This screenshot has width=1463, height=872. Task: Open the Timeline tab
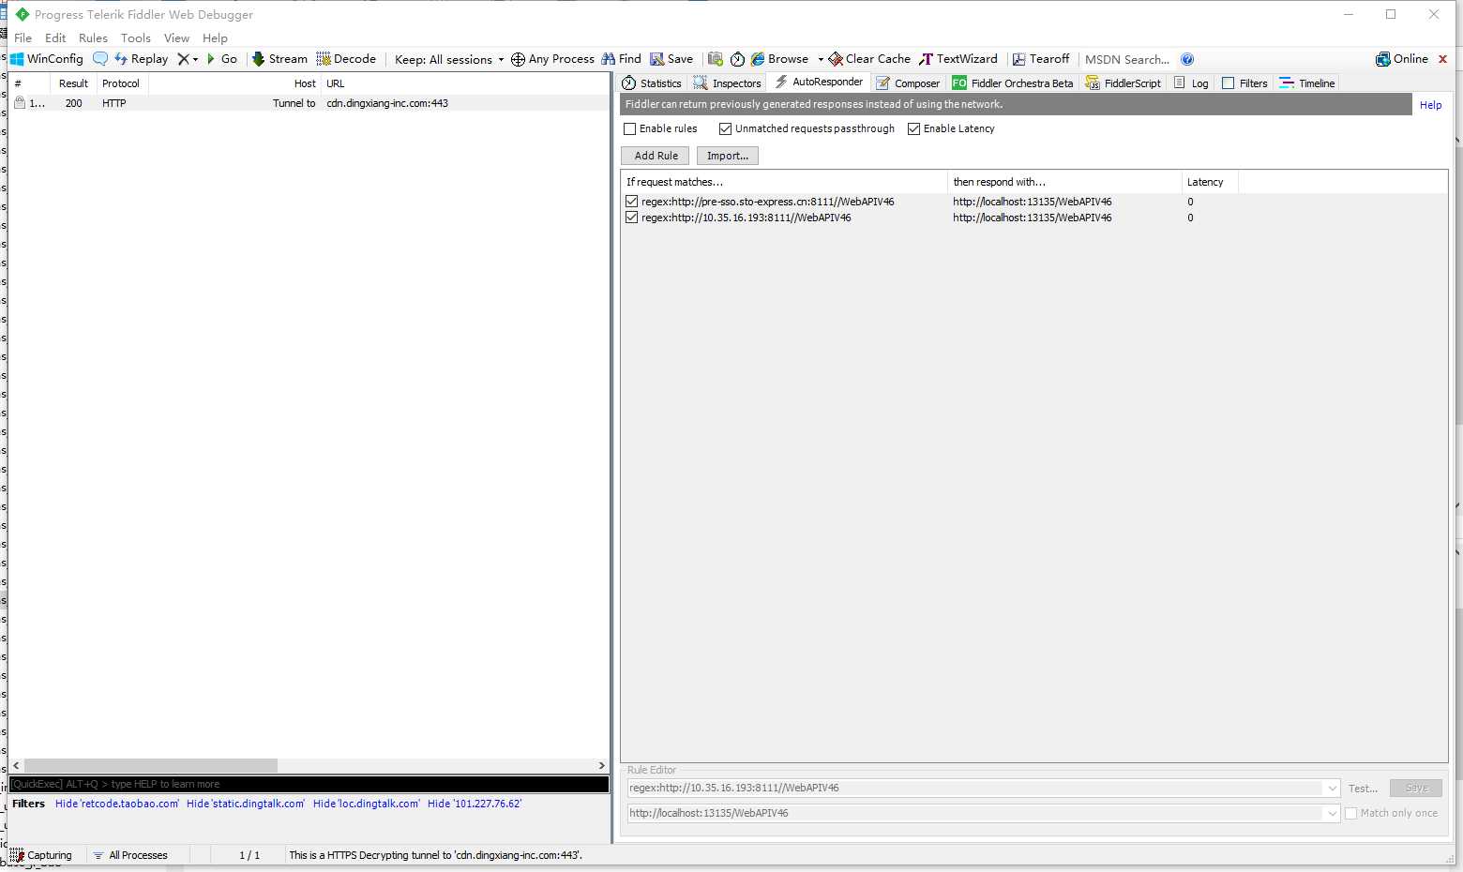coord(1307,83)
